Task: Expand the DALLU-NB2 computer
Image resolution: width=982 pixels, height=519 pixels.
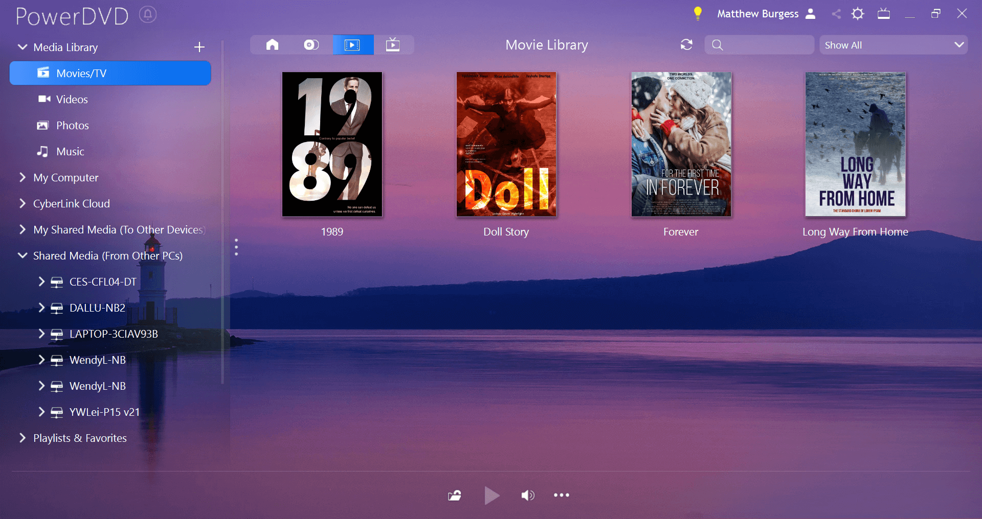Action: coord(41,308)
